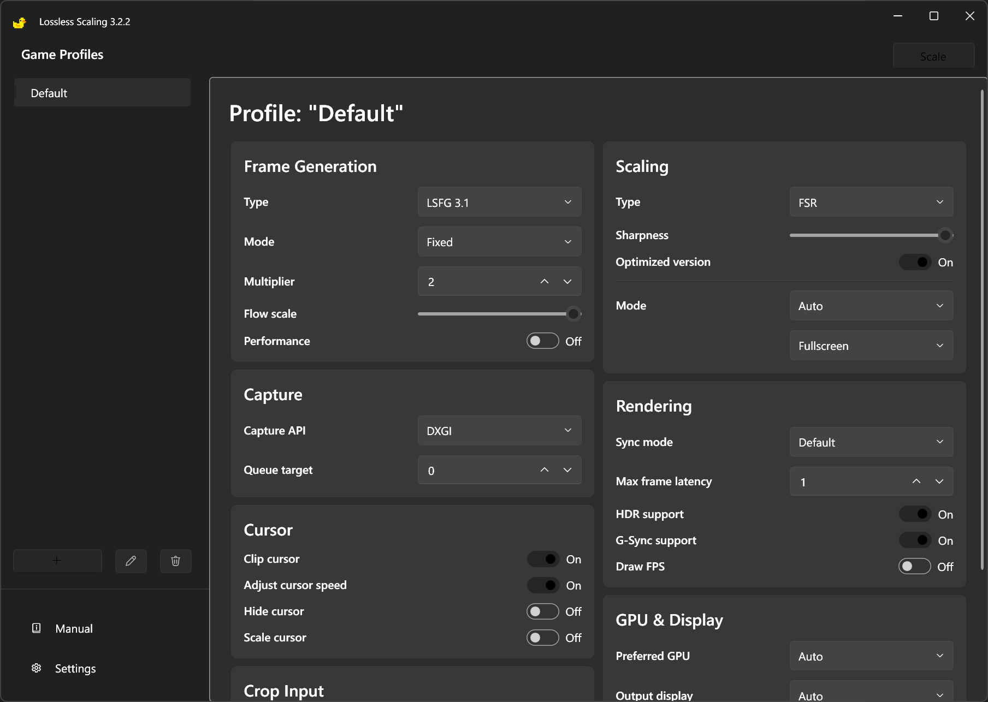
Task: Increase Queue target with up arrow
Action: coord(545,470)
